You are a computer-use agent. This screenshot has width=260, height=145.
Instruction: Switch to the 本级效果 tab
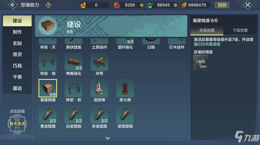point(207,30)
